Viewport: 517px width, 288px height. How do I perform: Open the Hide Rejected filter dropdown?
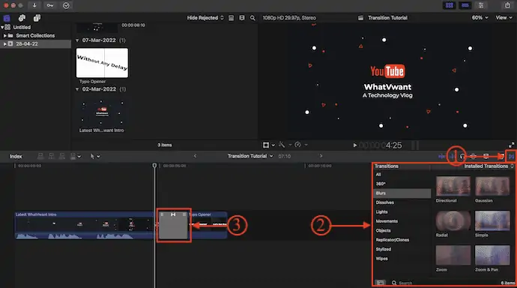(x=205, y=18)
